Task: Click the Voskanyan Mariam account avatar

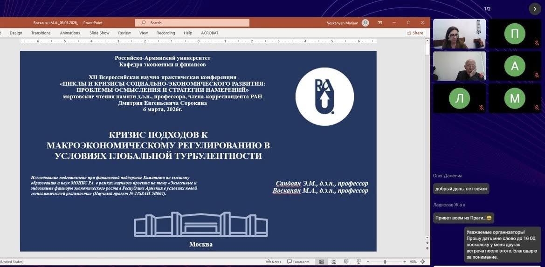Action: 365,22
